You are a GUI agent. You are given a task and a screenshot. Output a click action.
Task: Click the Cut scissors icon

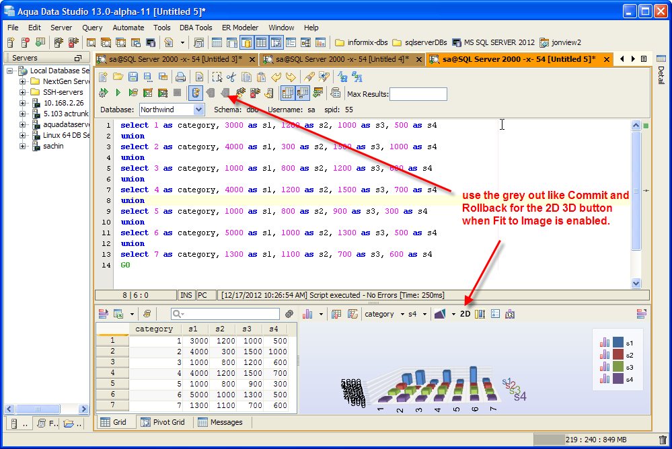231,77
